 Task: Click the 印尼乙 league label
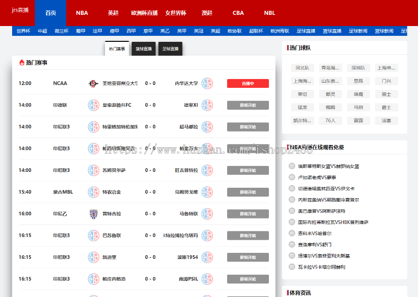[x=60, y=214]
